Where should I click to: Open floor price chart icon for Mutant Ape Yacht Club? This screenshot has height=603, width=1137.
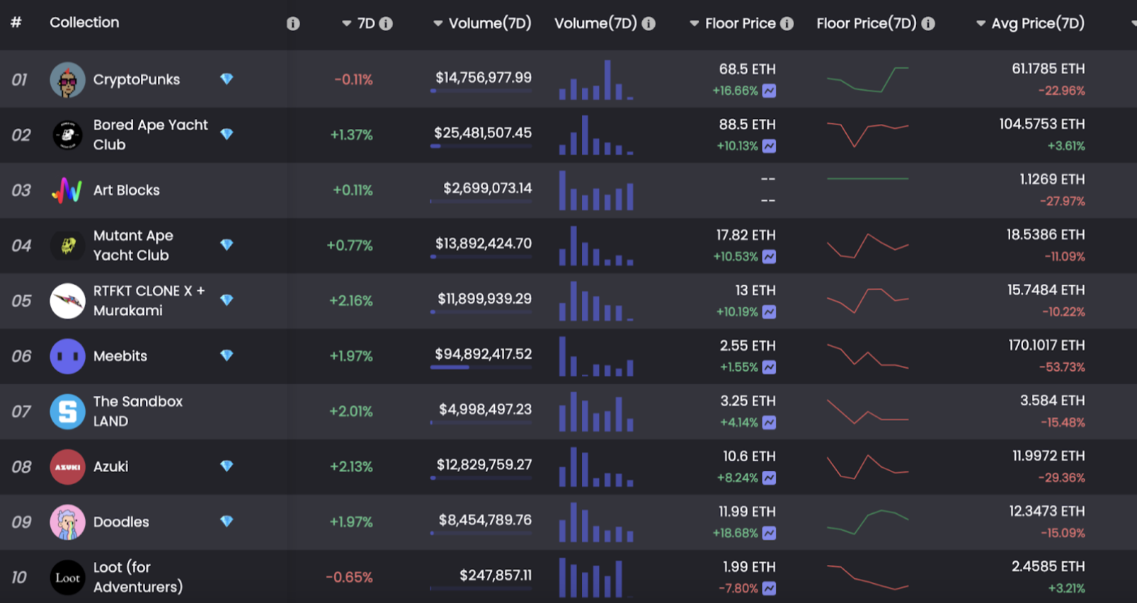(x=769, y=257)
